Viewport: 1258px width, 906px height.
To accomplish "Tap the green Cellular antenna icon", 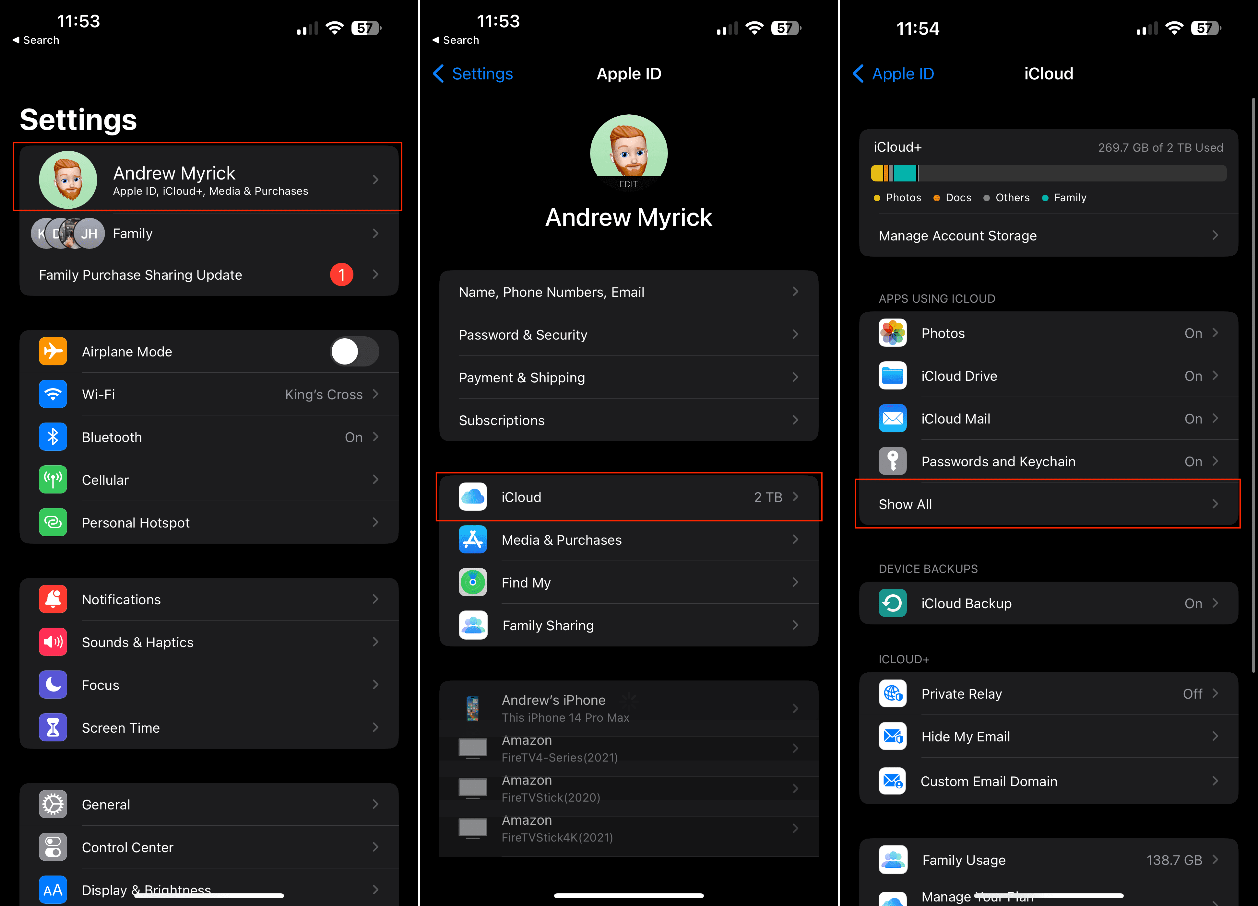I will coord(53,480).
